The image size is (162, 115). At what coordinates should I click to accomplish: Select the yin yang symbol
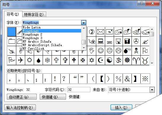109,60
